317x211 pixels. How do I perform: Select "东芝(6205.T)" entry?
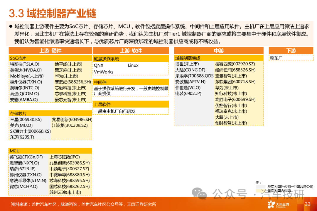coord(22,137)
